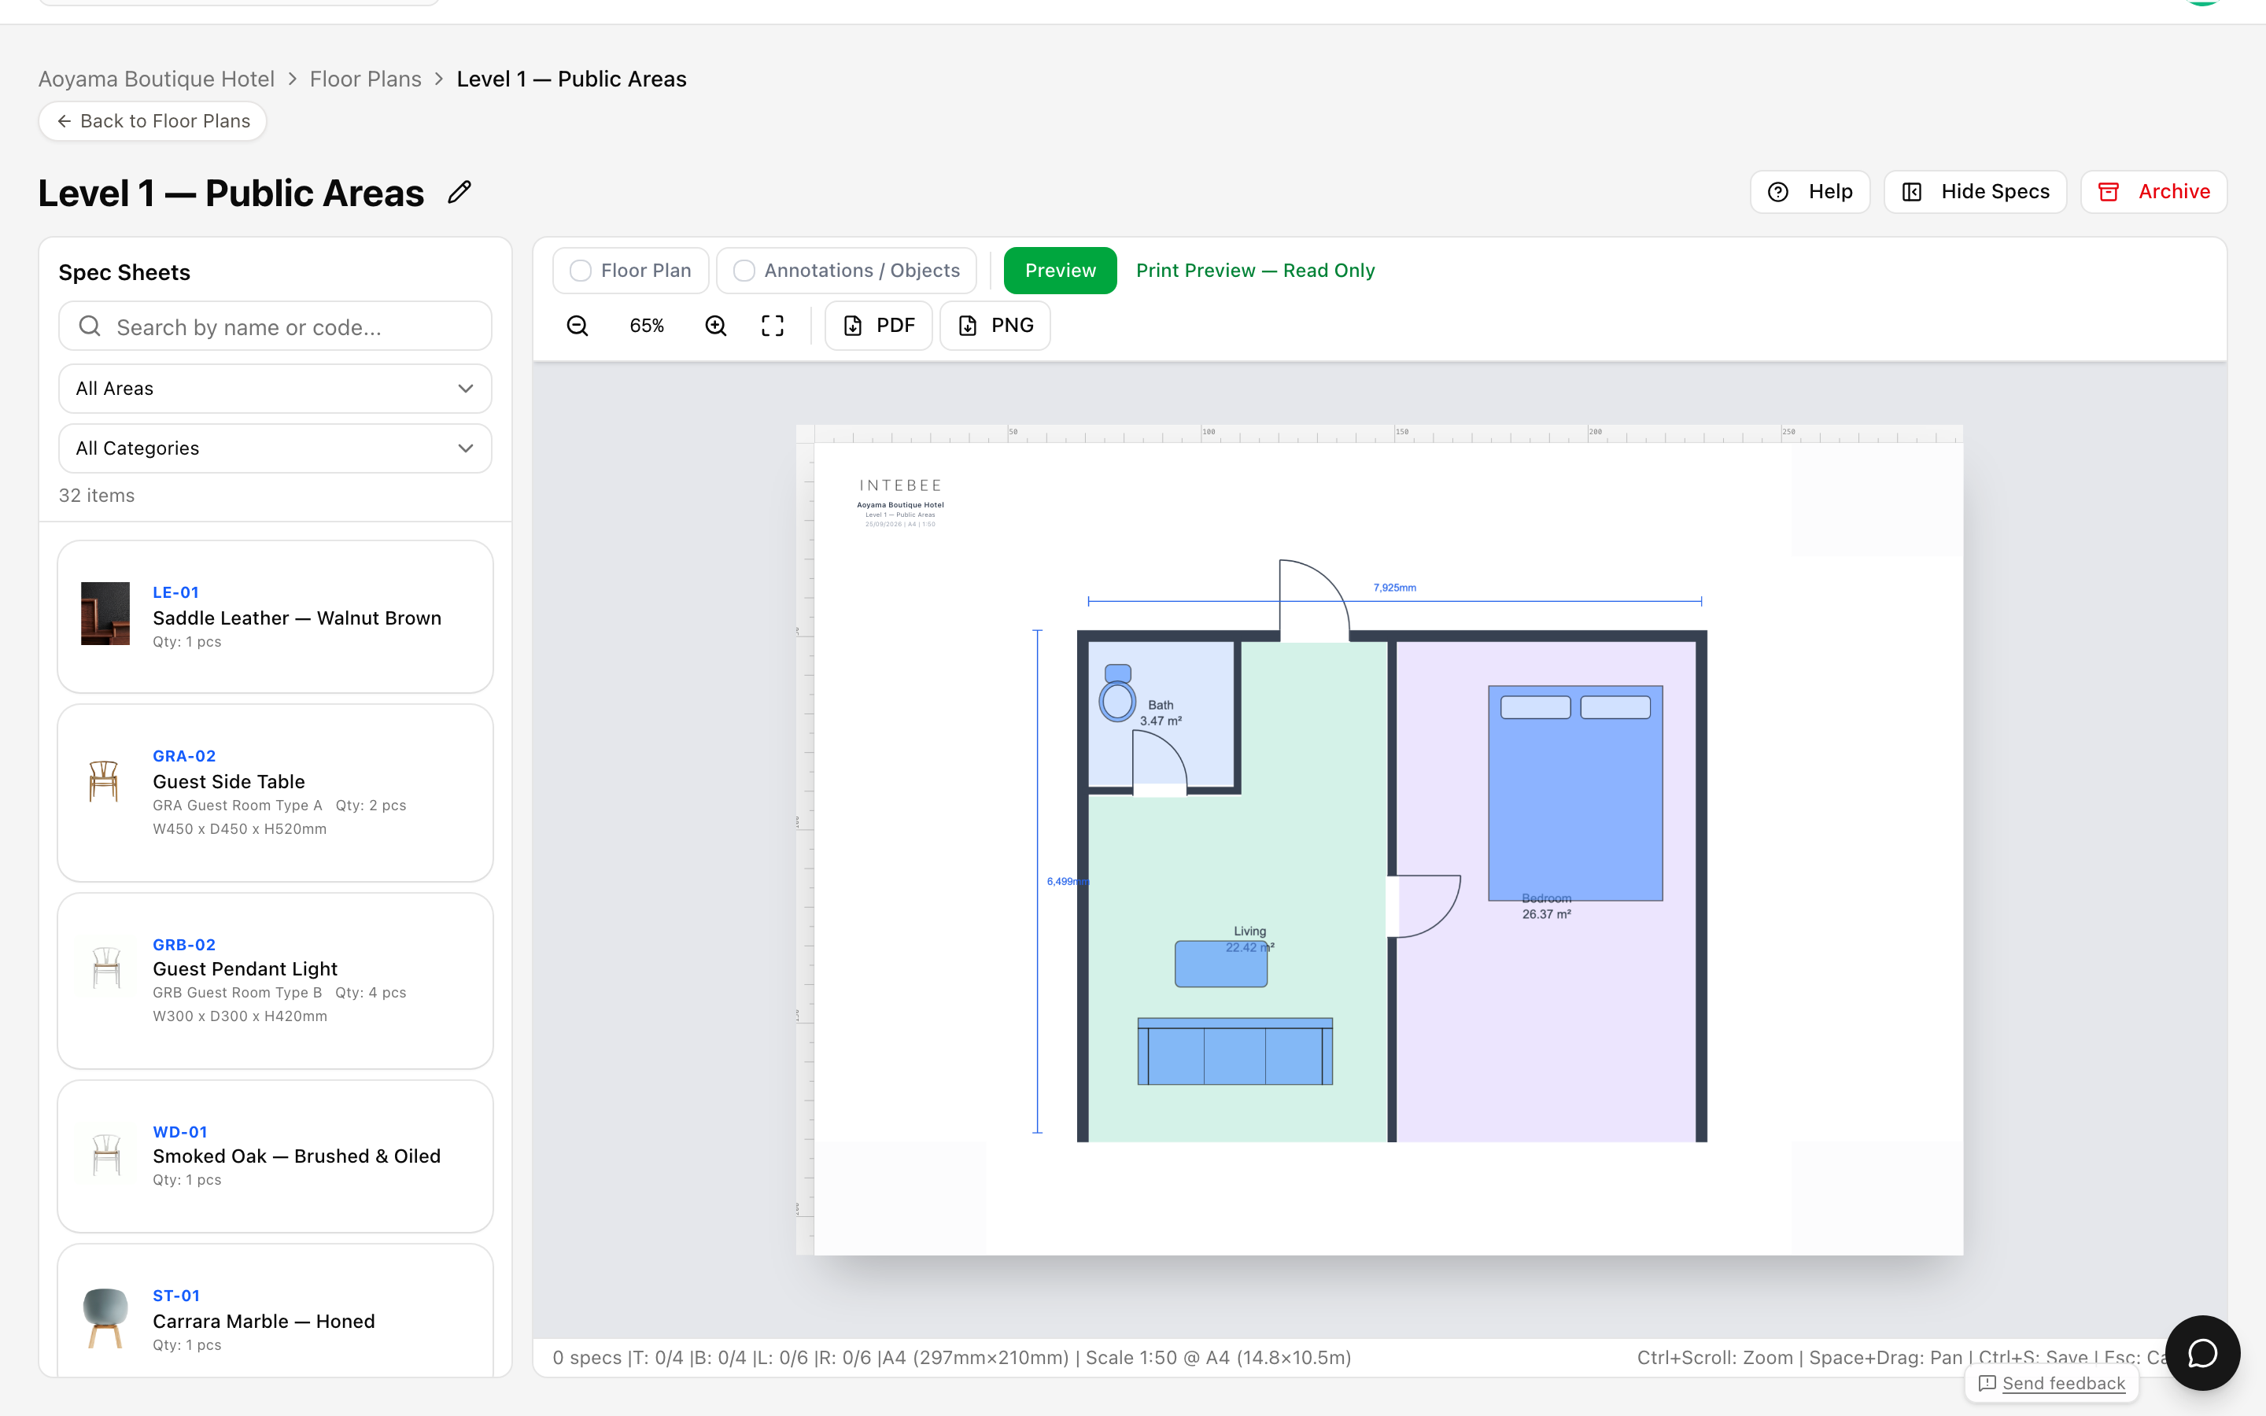Select the Floor Plan radio option
The image size is (2266, 1416).
pyautogui.click(x=630, y=271)
